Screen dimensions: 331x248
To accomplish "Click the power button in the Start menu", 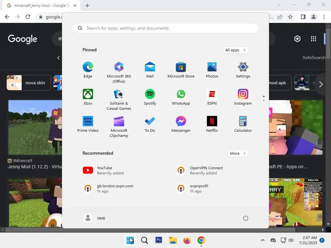I will [x=246, y=218].
